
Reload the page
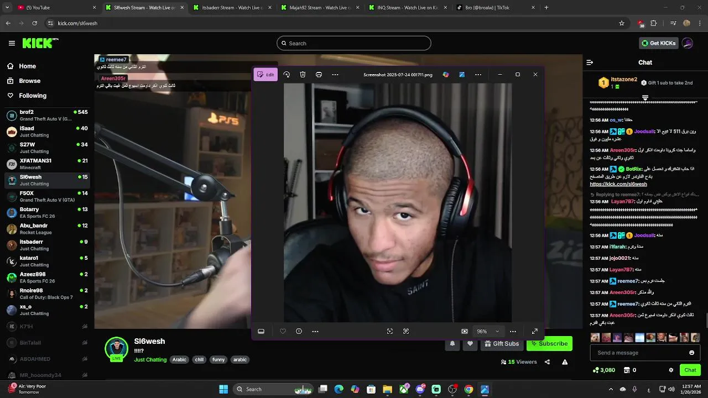point(35,23)
